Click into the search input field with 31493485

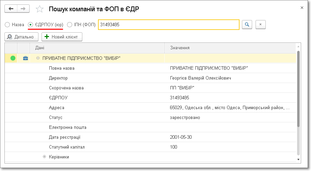(x=168, y=25)
